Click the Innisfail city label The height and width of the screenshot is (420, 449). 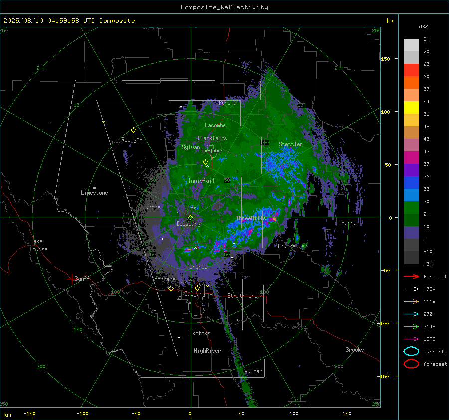201,181
